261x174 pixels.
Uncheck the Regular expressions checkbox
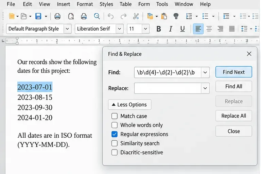pos(115,134)
